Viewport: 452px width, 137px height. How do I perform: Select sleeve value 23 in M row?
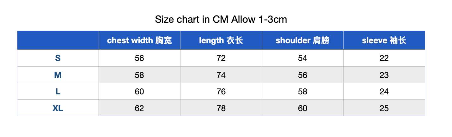click(384, 75)
